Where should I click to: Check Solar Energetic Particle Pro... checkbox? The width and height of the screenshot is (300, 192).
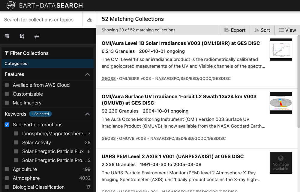coord(16,160)
